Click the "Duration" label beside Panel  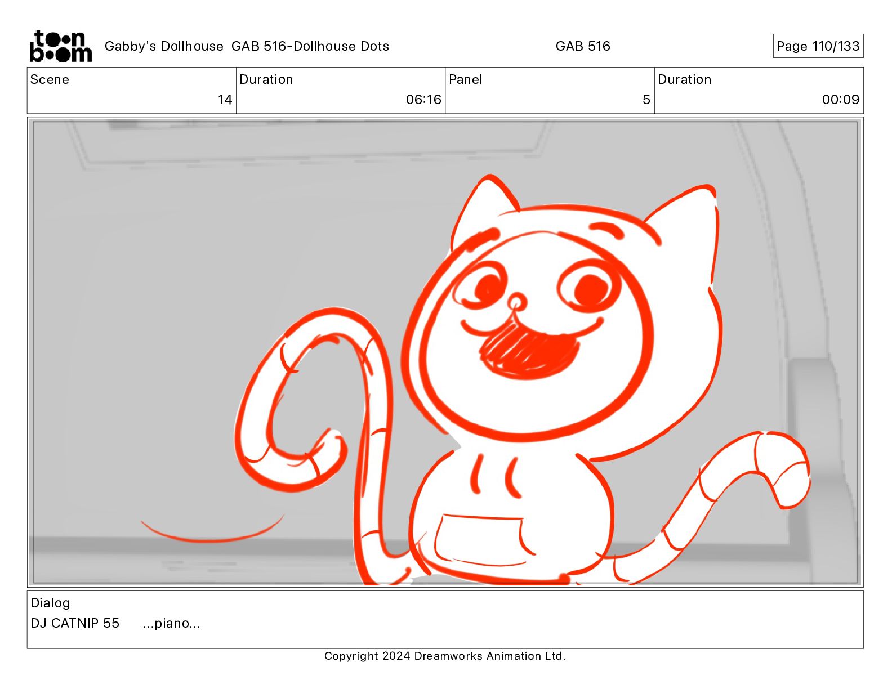coord(685,79)
